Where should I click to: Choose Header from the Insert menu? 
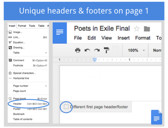click(28, 104)
